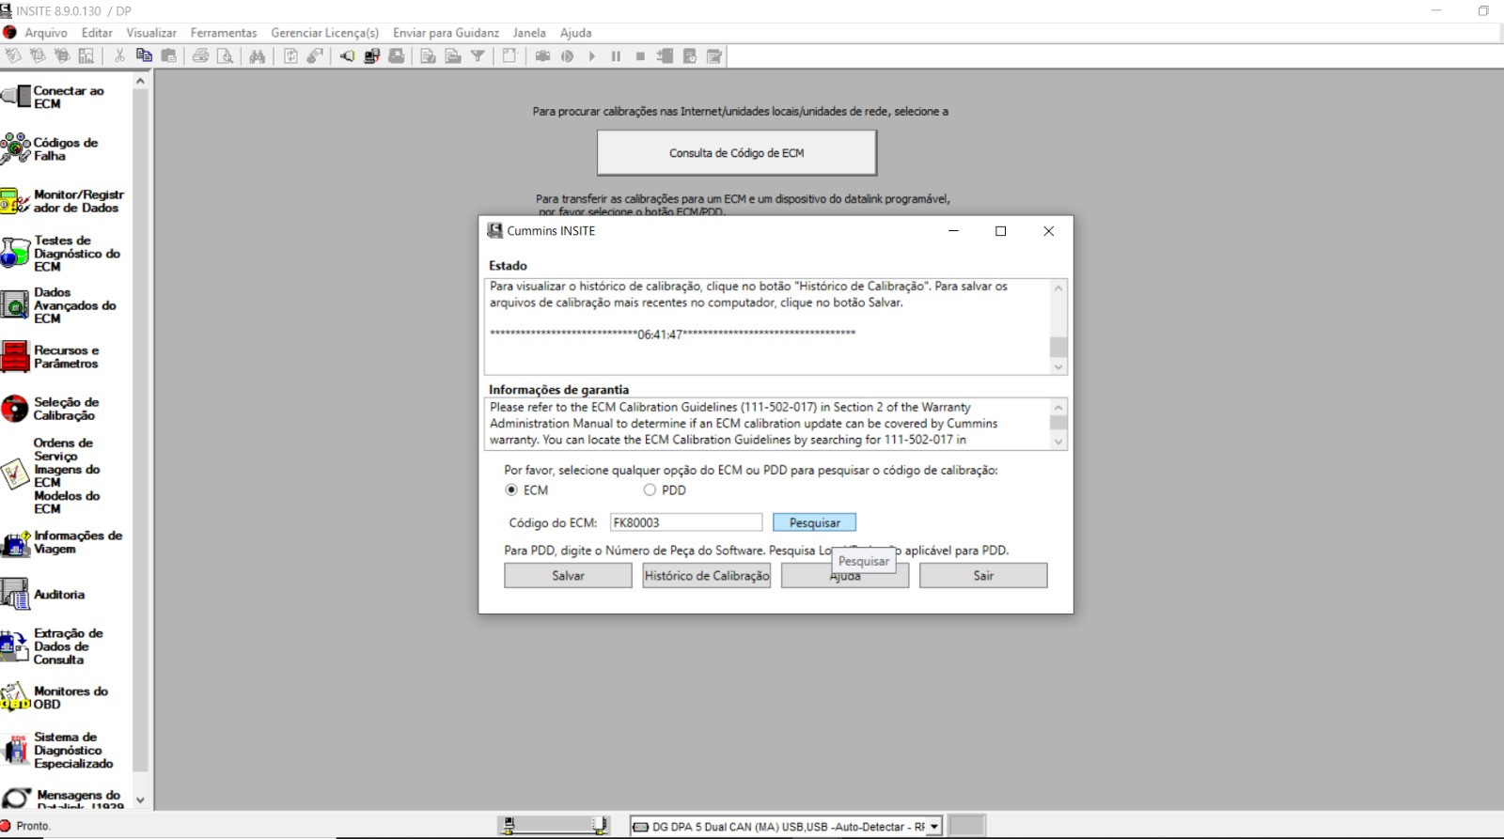Open the Enviar para Guidanz menu
Screen dimensions: 1504x839
446,33
